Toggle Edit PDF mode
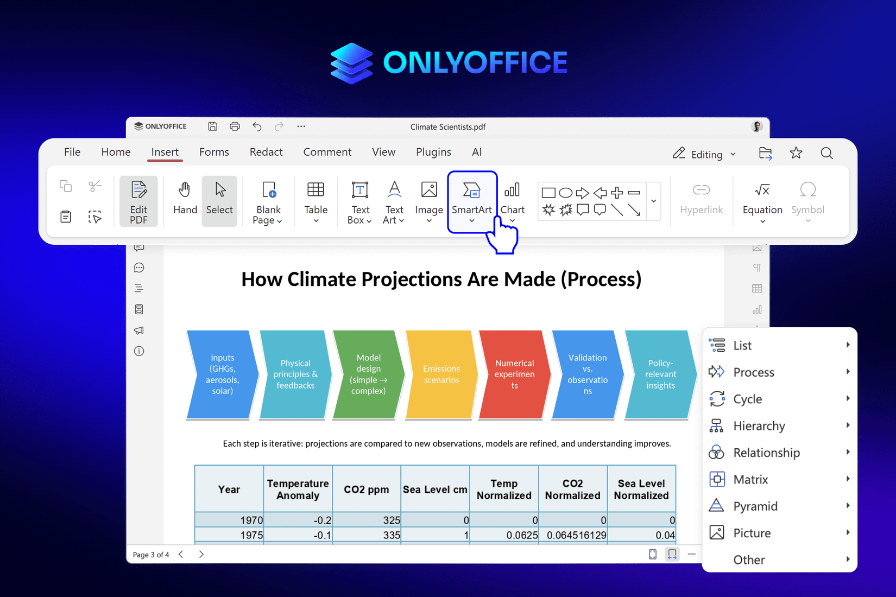Viewport: 896px width, 597px height. click(138, 201)
